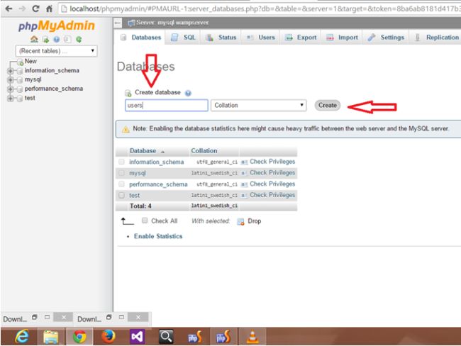Click the browser home icon
The height and width of the screenshot is (346, 461).
point(49,9)
